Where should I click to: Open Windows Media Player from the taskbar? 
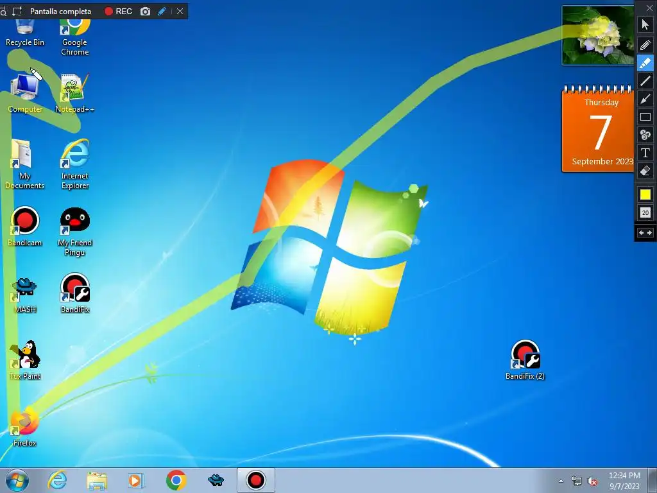pos(136,480)
